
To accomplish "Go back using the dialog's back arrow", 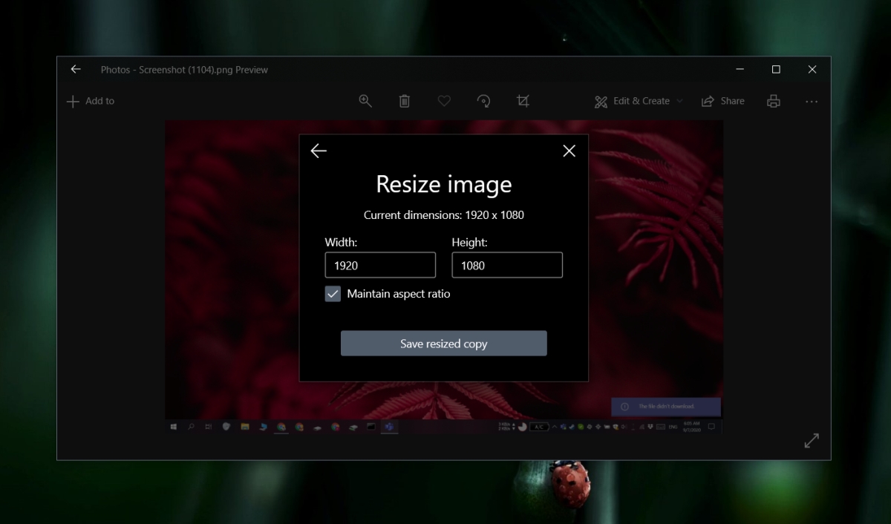I will [x=319, y=151].
